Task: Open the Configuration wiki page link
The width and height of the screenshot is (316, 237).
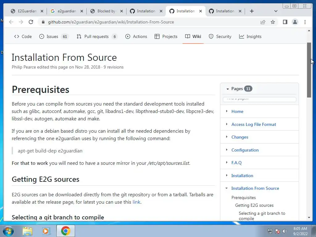Action: point(245,150)
